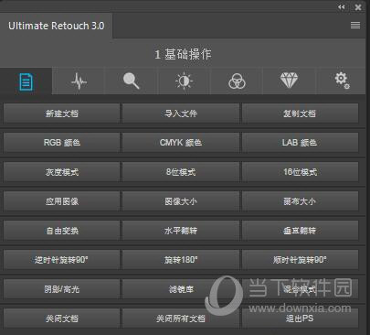Click the 应用图像 button

point(62,201)
